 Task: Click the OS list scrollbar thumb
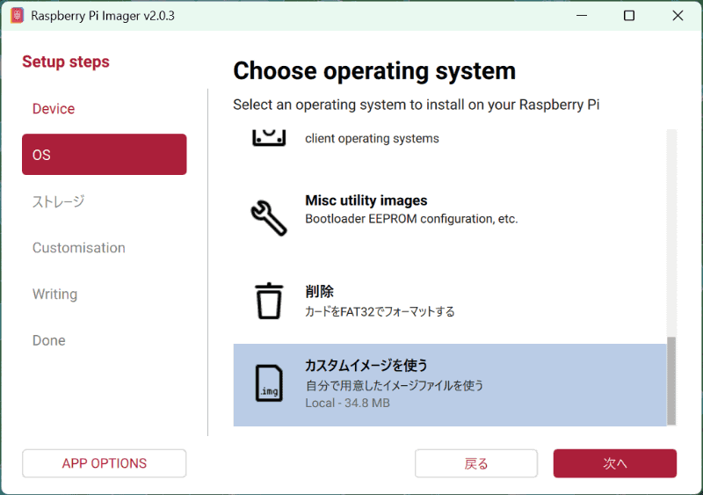(671, 381)
